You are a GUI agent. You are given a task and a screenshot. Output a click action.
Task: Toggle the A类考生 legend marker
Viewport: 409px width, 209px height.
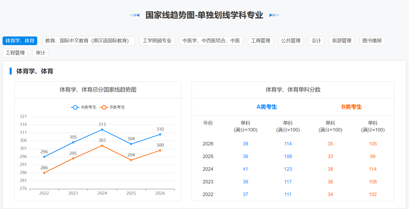click(75, 107)
